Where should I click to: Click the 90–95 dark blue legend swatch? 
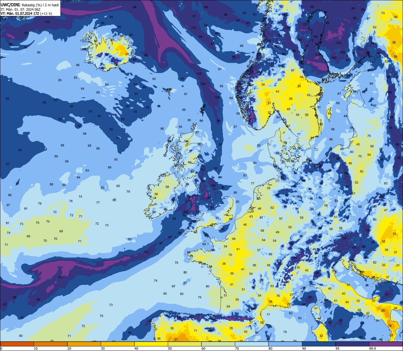[x=319, y=344]
